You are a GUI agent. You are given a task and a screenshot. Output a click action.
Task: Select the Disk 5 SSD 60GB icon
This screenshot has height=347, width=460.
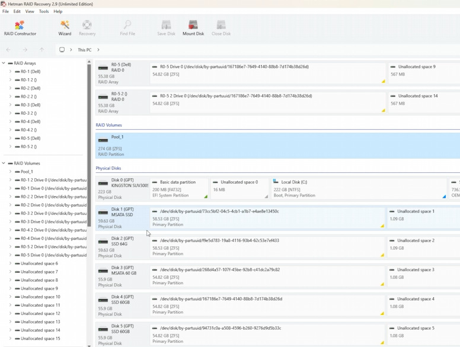(103, 329)
